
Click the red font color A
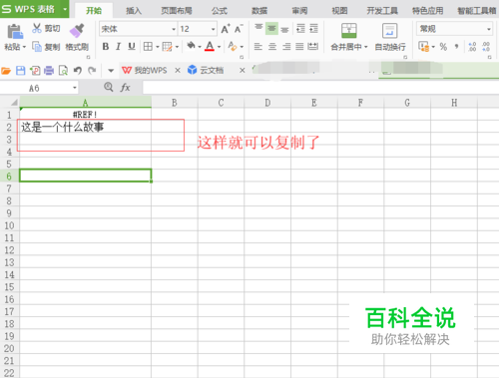[x=210, y=46]
